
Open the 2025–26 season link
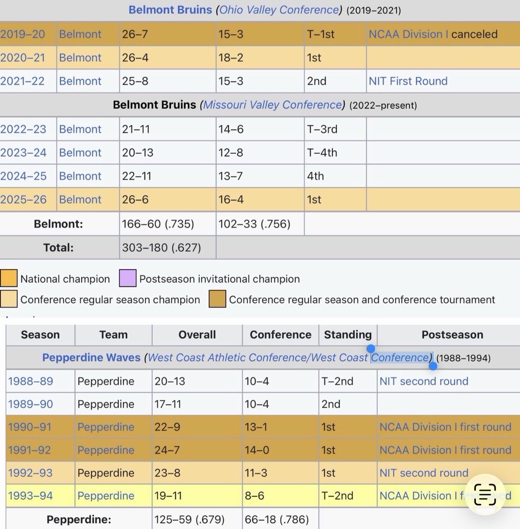point(23,199)
